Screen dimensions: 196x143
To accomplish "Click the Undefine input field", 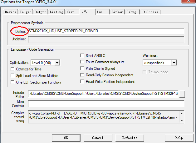I will click(106, 39).
